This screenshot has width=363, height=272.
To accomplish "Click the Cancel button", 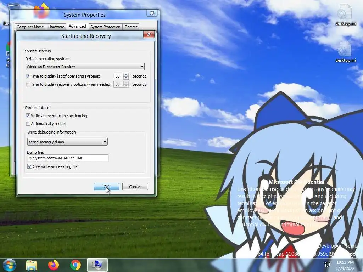I will tap(135, 187).
